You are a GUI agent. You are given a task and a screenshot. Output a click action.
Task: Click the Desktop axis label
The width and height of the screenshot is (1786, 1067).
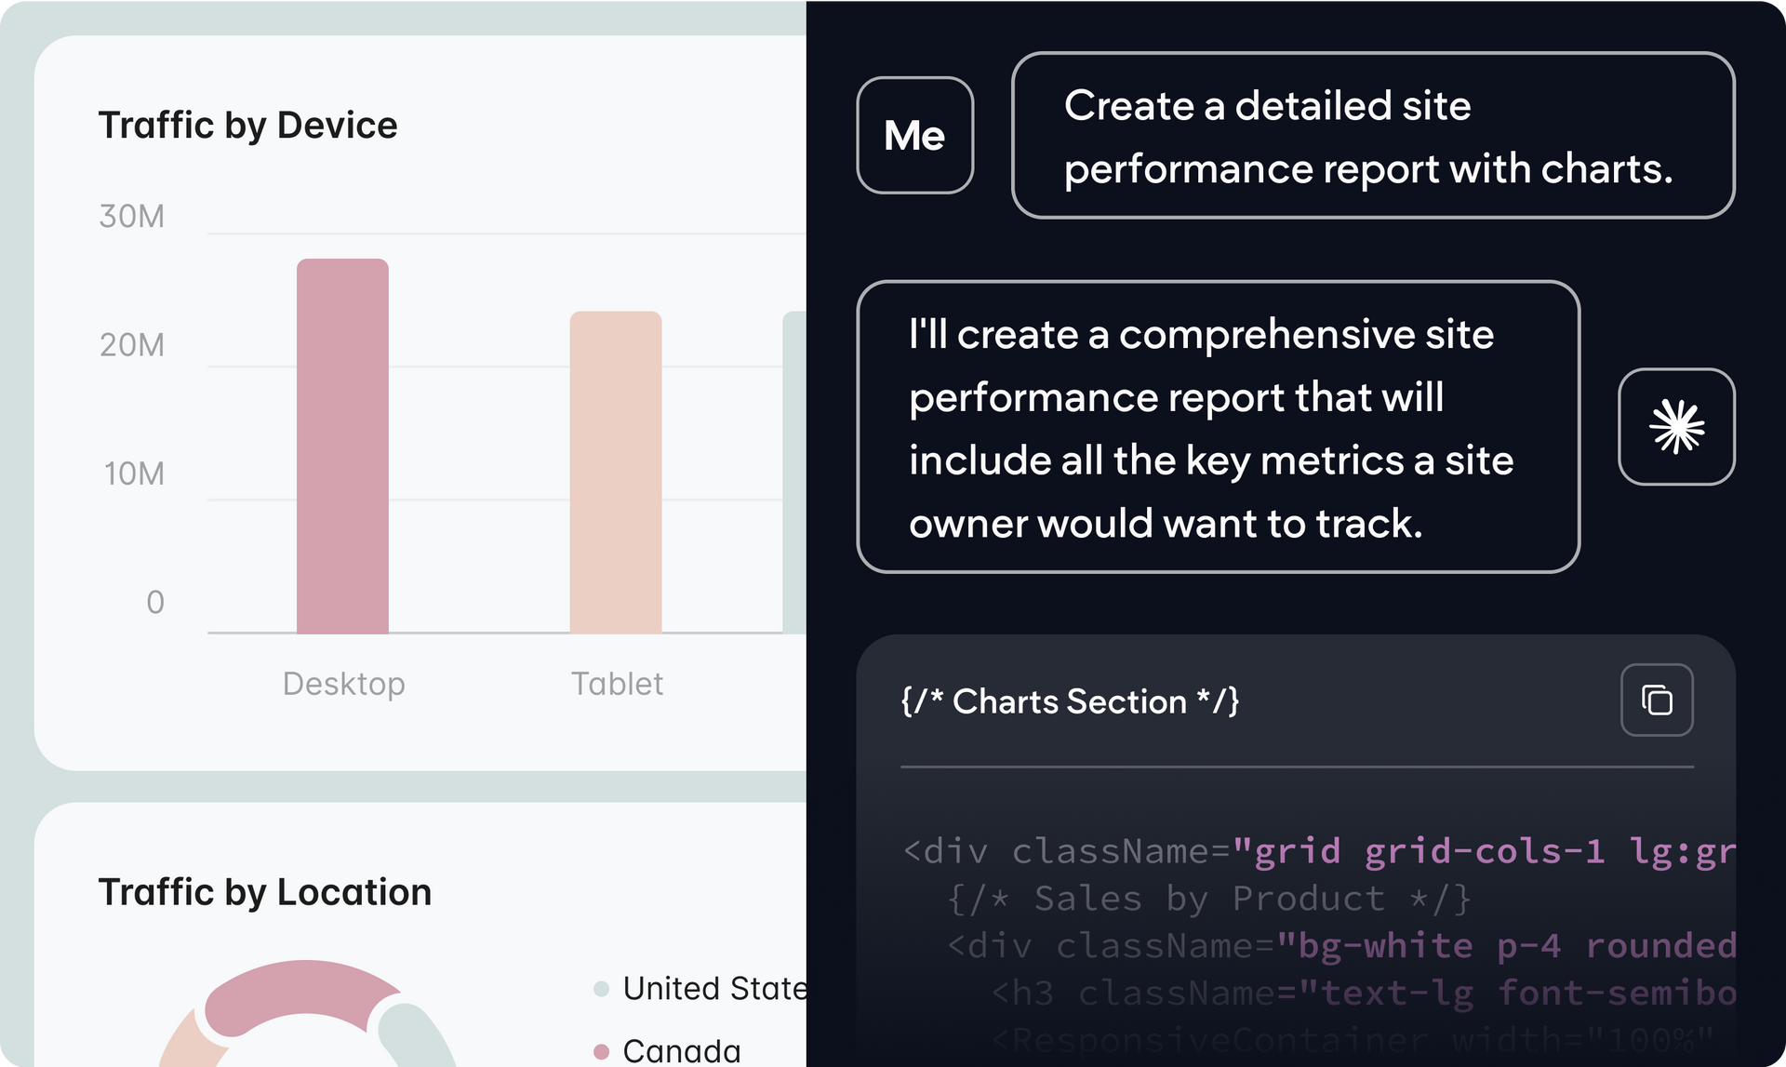point(344,684)
